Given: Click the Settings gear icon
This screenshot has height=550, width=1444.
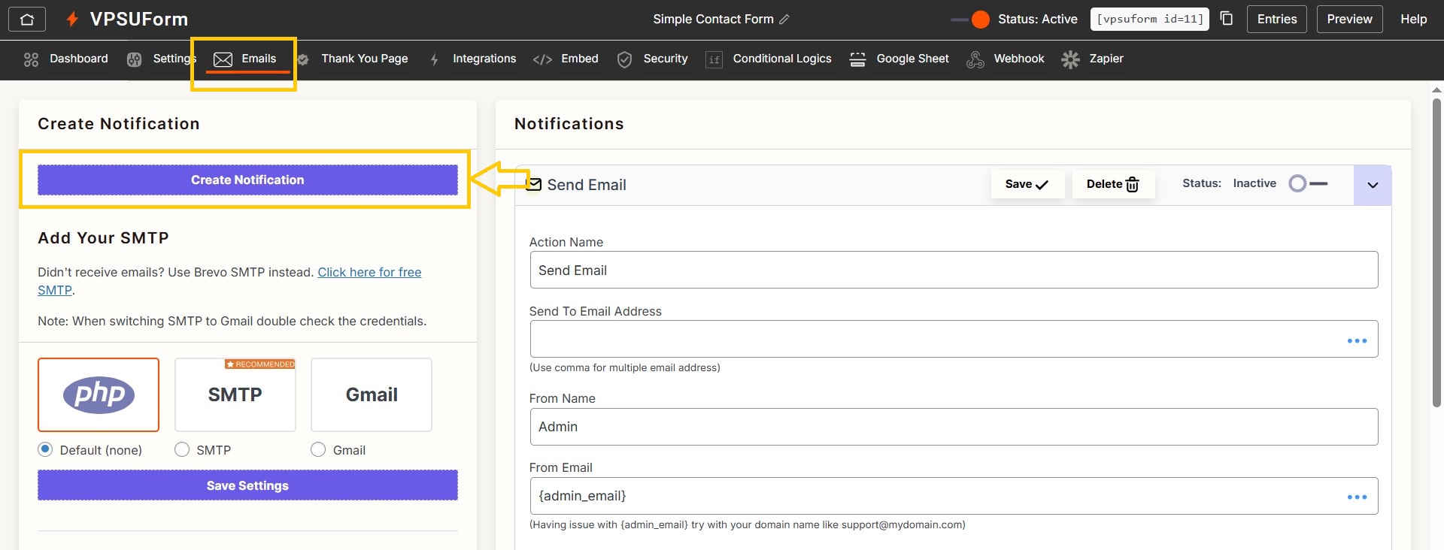Looking at the screenshot, I should 134,59.
